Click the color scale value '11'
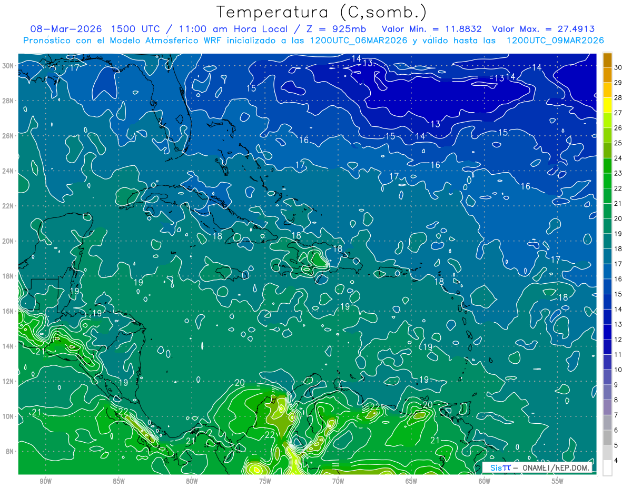 pyautogui.click(x=618, y=355)
